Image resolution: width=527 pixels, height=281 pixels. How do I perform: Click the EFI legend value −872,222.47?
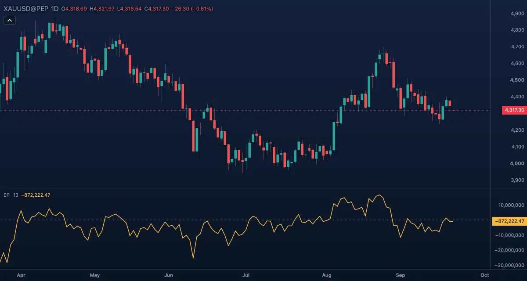tap(36, 195)
